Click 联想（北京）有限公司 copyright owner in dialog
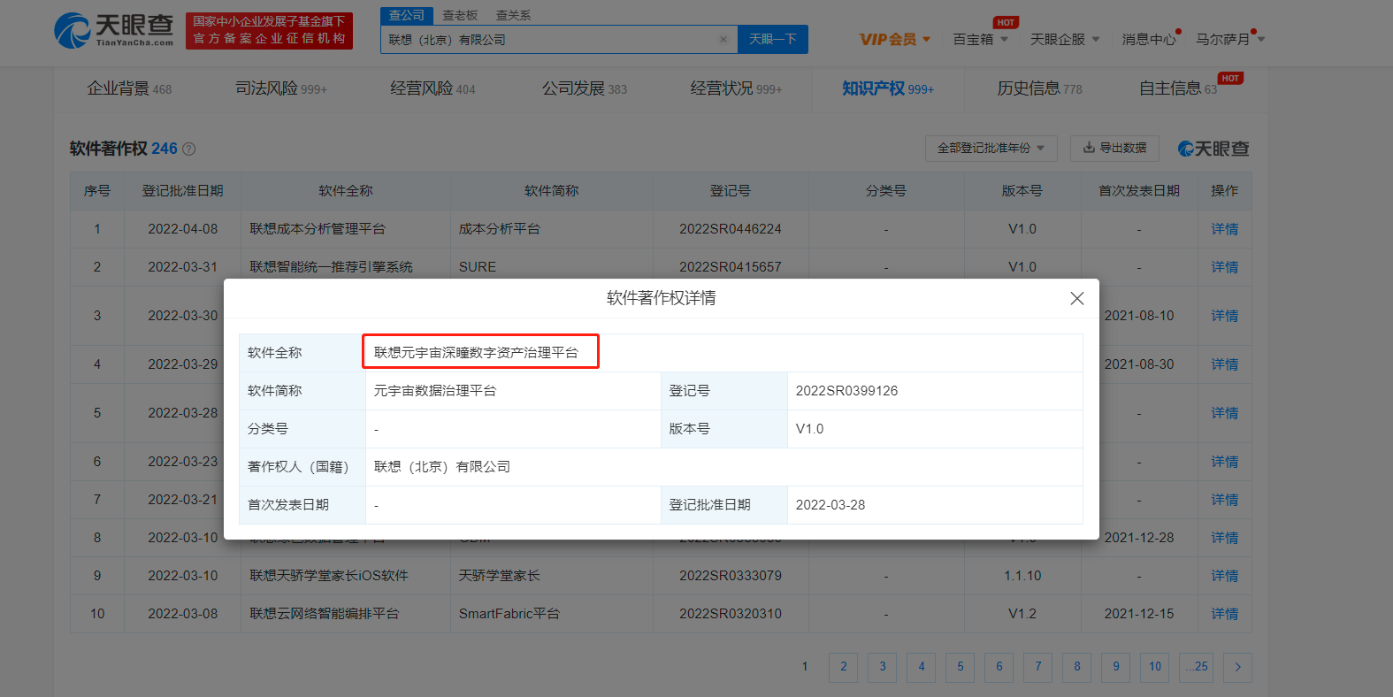This screenshot has width=1393, height=697. (x=442, y=467)
